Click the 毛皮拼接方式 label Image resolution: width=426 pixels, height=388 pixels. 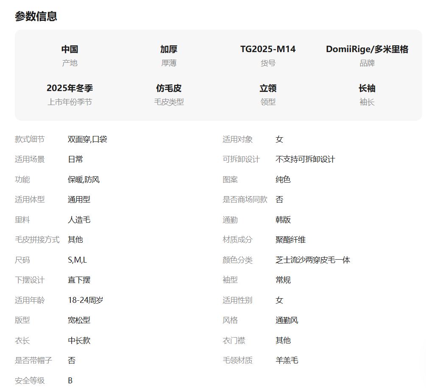37,240
